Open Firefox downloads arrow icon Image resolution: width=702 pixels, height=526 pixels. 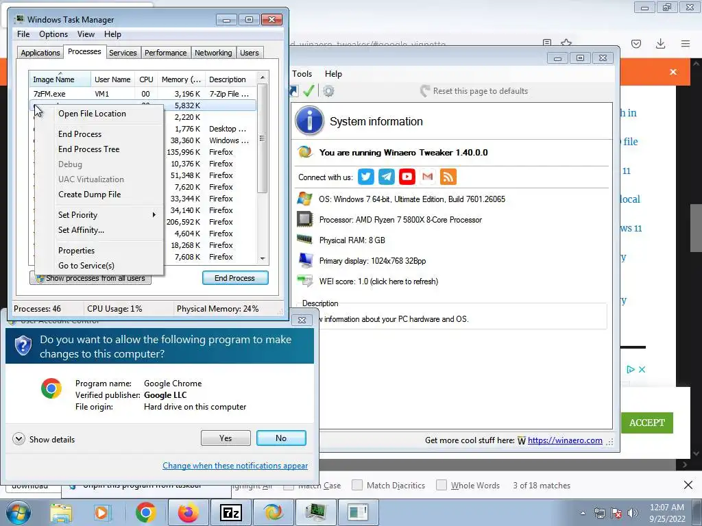click(660, 43)
